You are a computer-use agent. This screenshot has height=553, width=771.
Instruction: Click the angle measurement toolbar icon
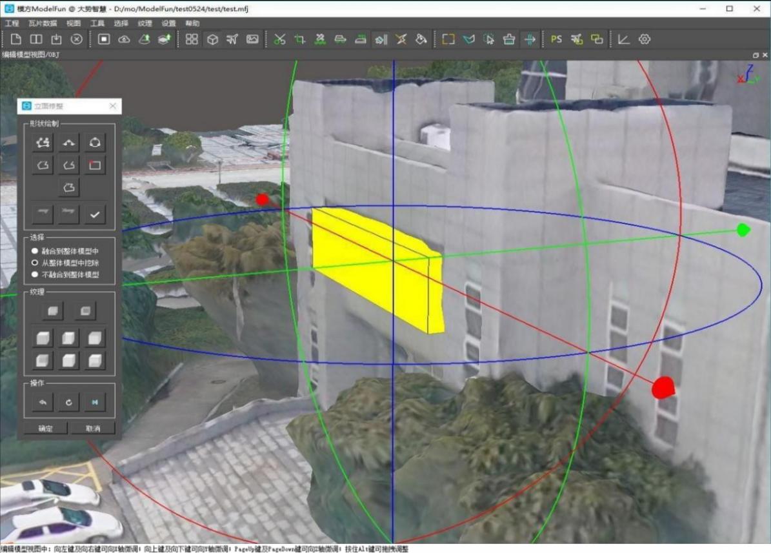pyautogui.click(x=624, y=39)
